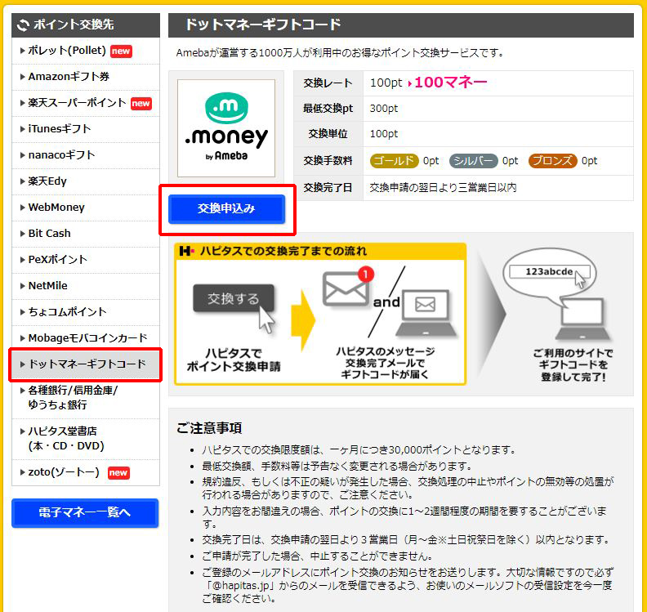Click the triangle arrow before Bit Cash
This screenshot has width=647, height=612.
(x=23, y=234)
